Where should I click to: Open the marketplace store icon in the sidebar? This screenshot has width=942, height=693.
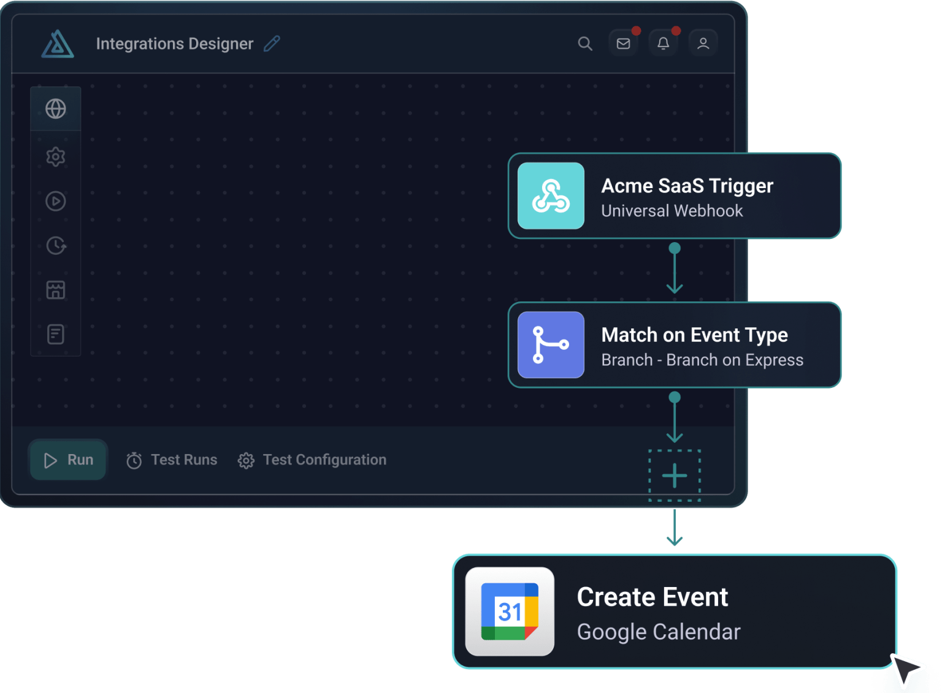tap(56, 290)
